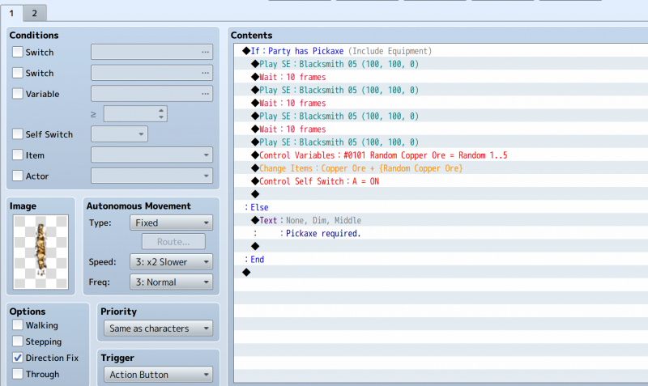The image size is (648, 386).
Task: Open the Item condition dropdown
Action: pyautogui.click(x=151, y=155)
